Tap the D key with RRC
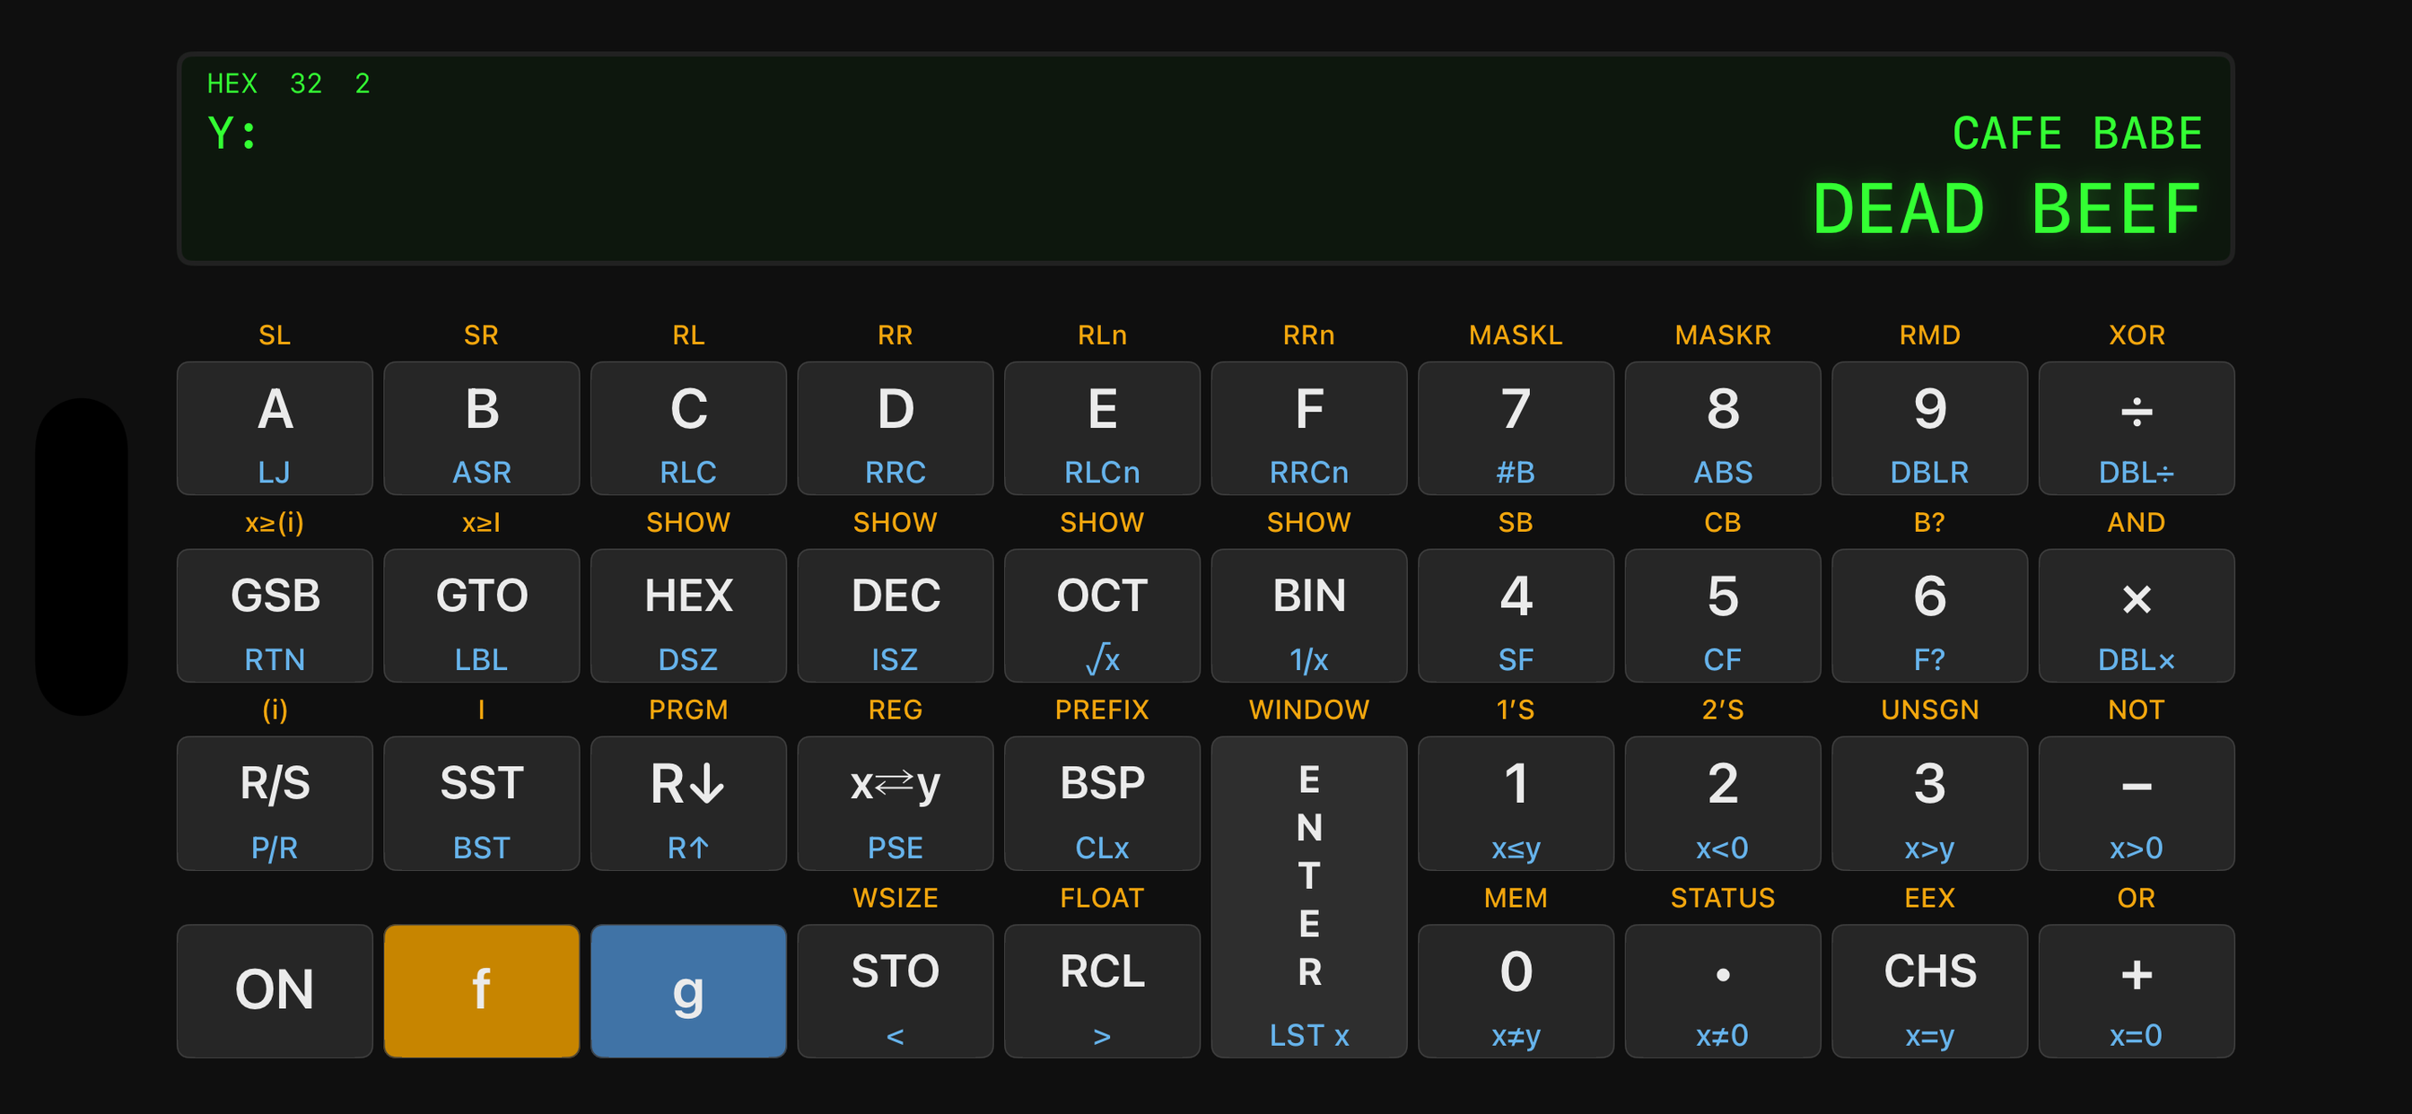This screenshot has height=1114, width=2412. (x=896, y=428)
